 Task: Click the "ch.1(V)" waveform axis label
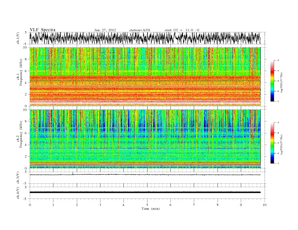18,38
